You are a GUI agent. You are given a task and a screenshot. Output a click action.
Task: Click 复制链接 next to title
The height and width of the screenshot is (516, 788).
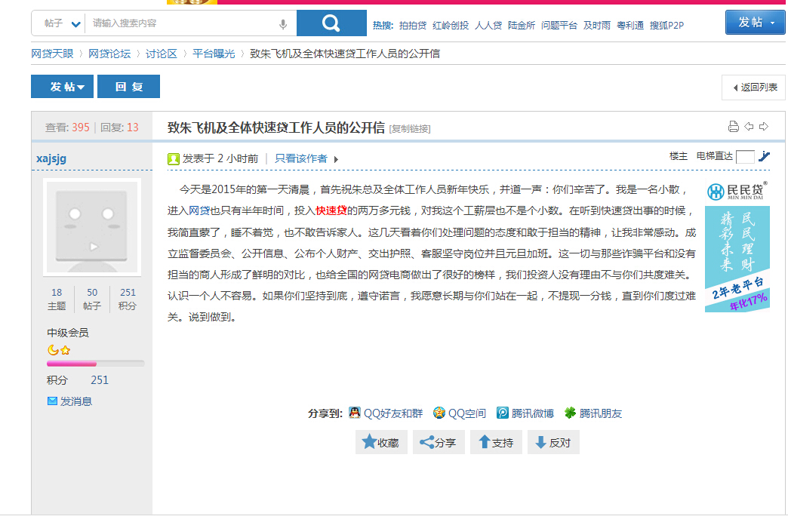[410, 129]
